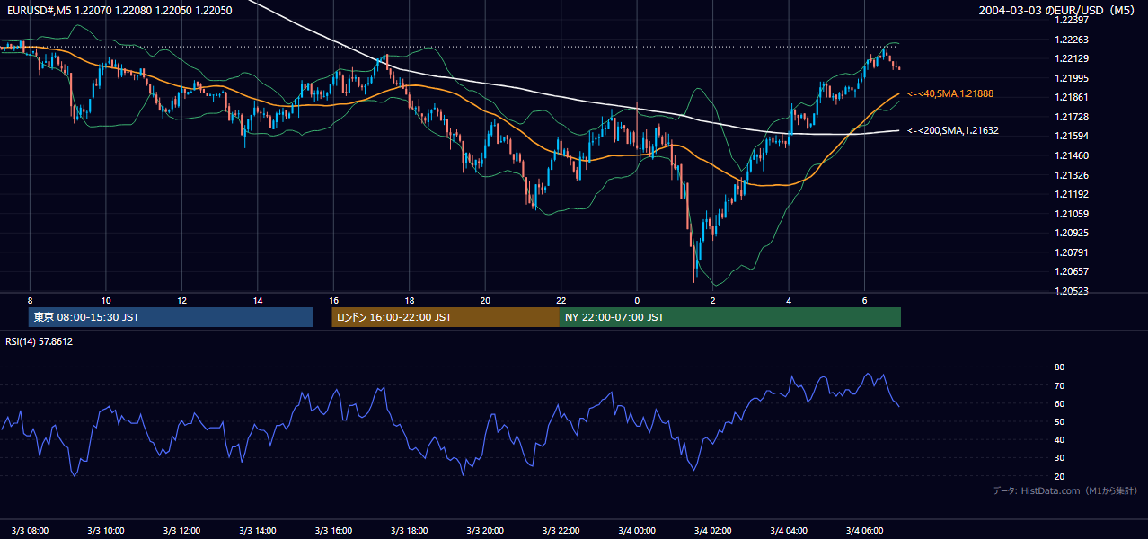
Task: Click the NY 22:00-07:00 JST session bar
Action: 730,317
